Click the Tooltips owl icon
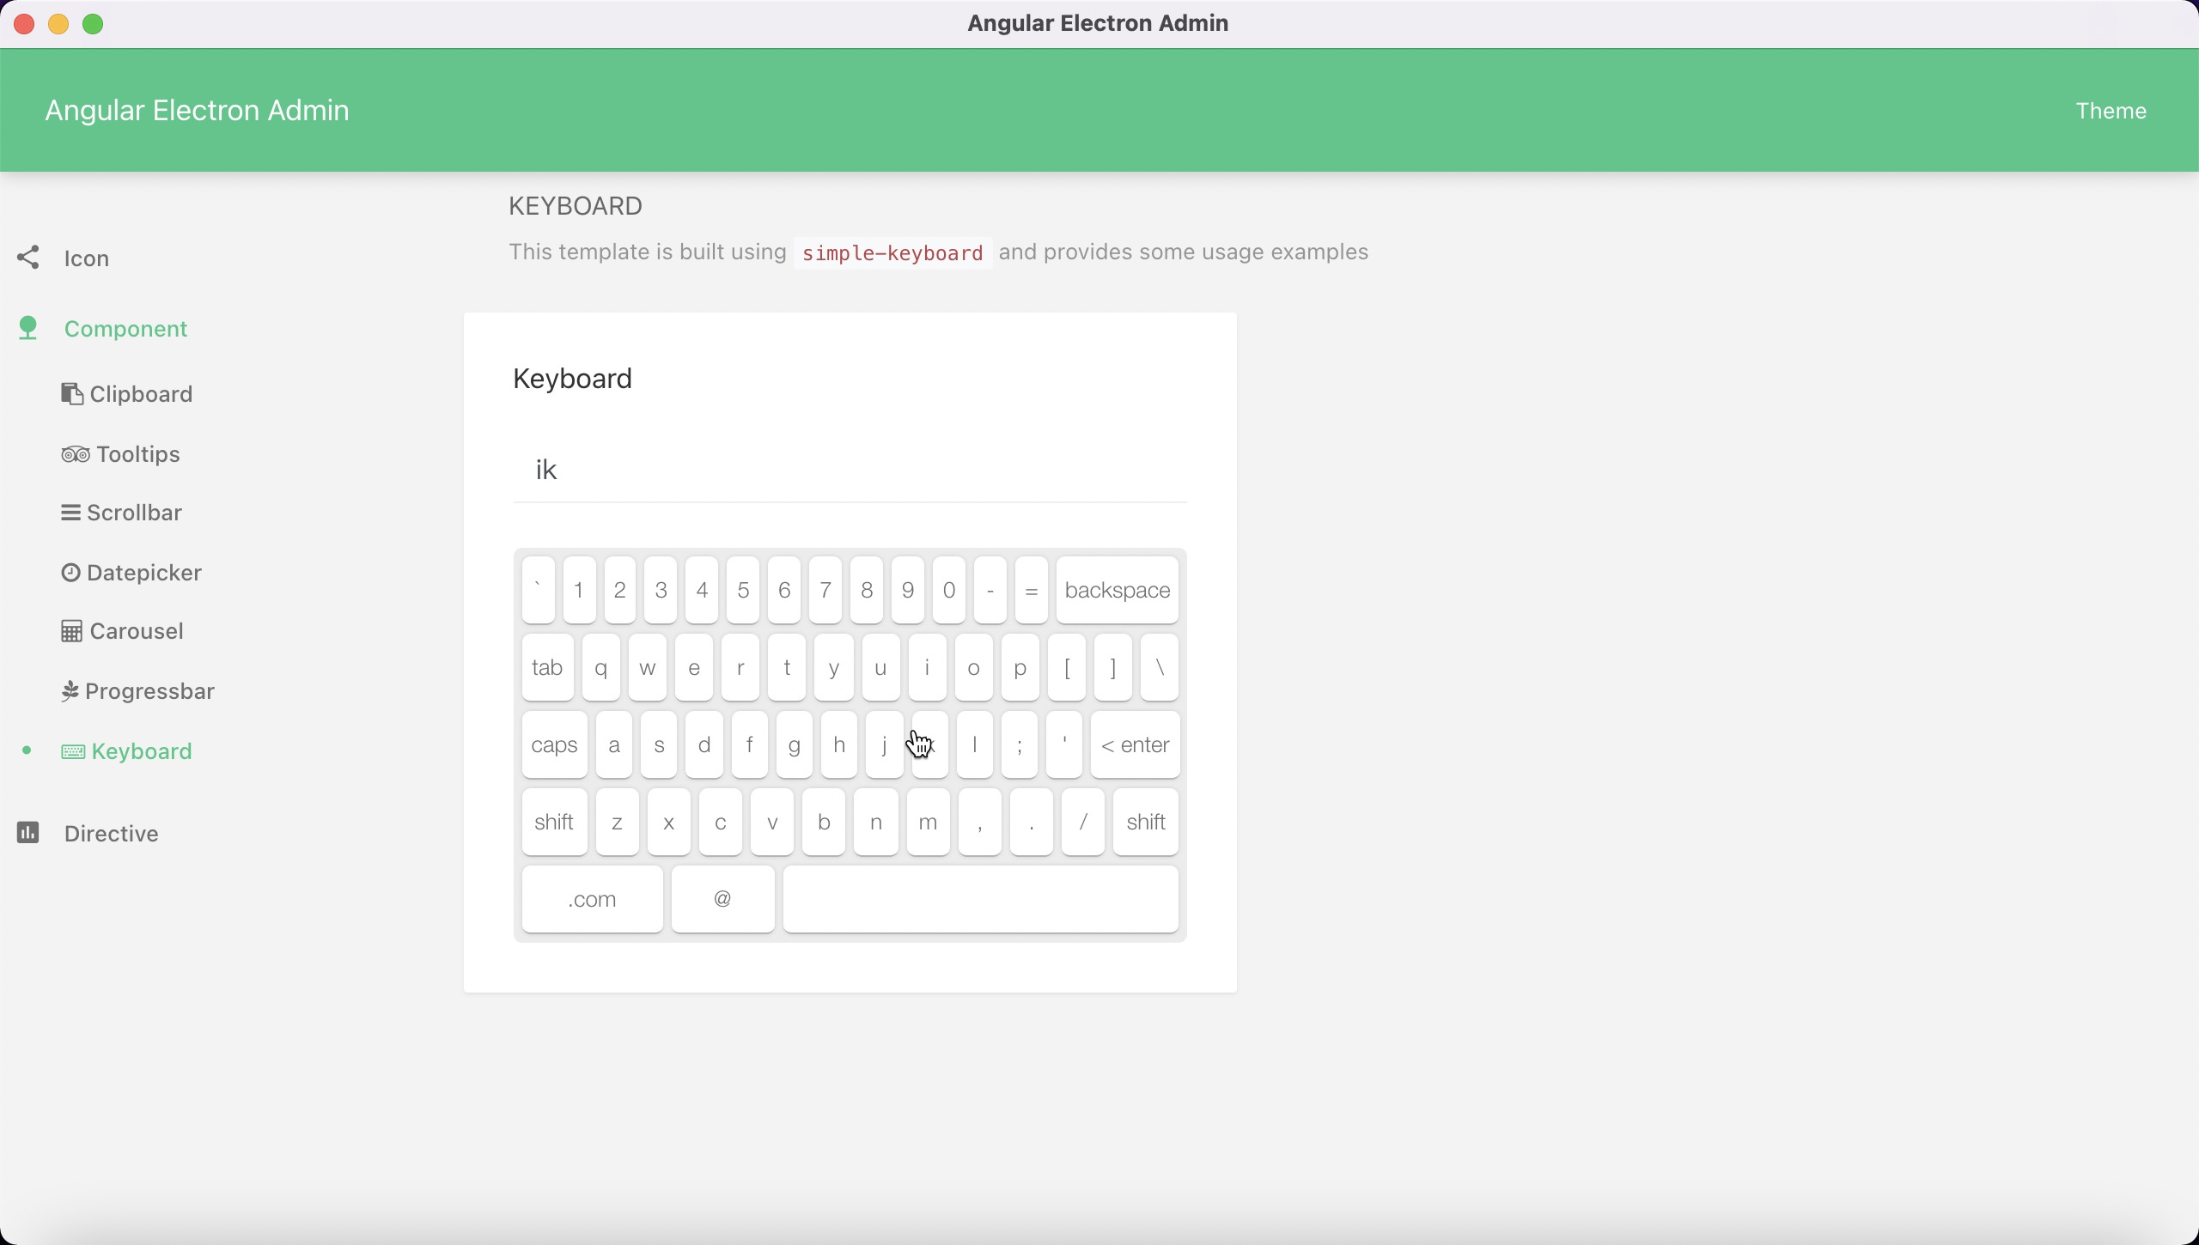This screenshot has width=2199, height=1245. click(76, 453)
